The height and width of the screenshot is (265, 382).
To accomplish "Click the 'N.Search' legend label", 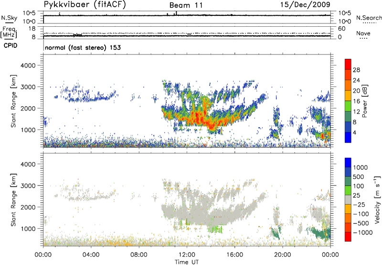I will click(x=369, y=18).
